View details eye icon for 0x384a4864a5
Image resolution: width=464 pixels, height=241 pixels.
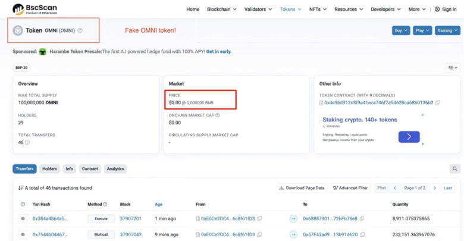(x=23, y=219)
